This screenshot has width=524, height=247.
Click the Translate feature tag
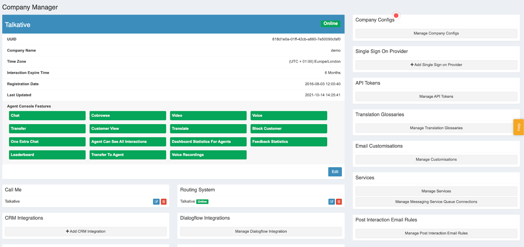[208, 129]
